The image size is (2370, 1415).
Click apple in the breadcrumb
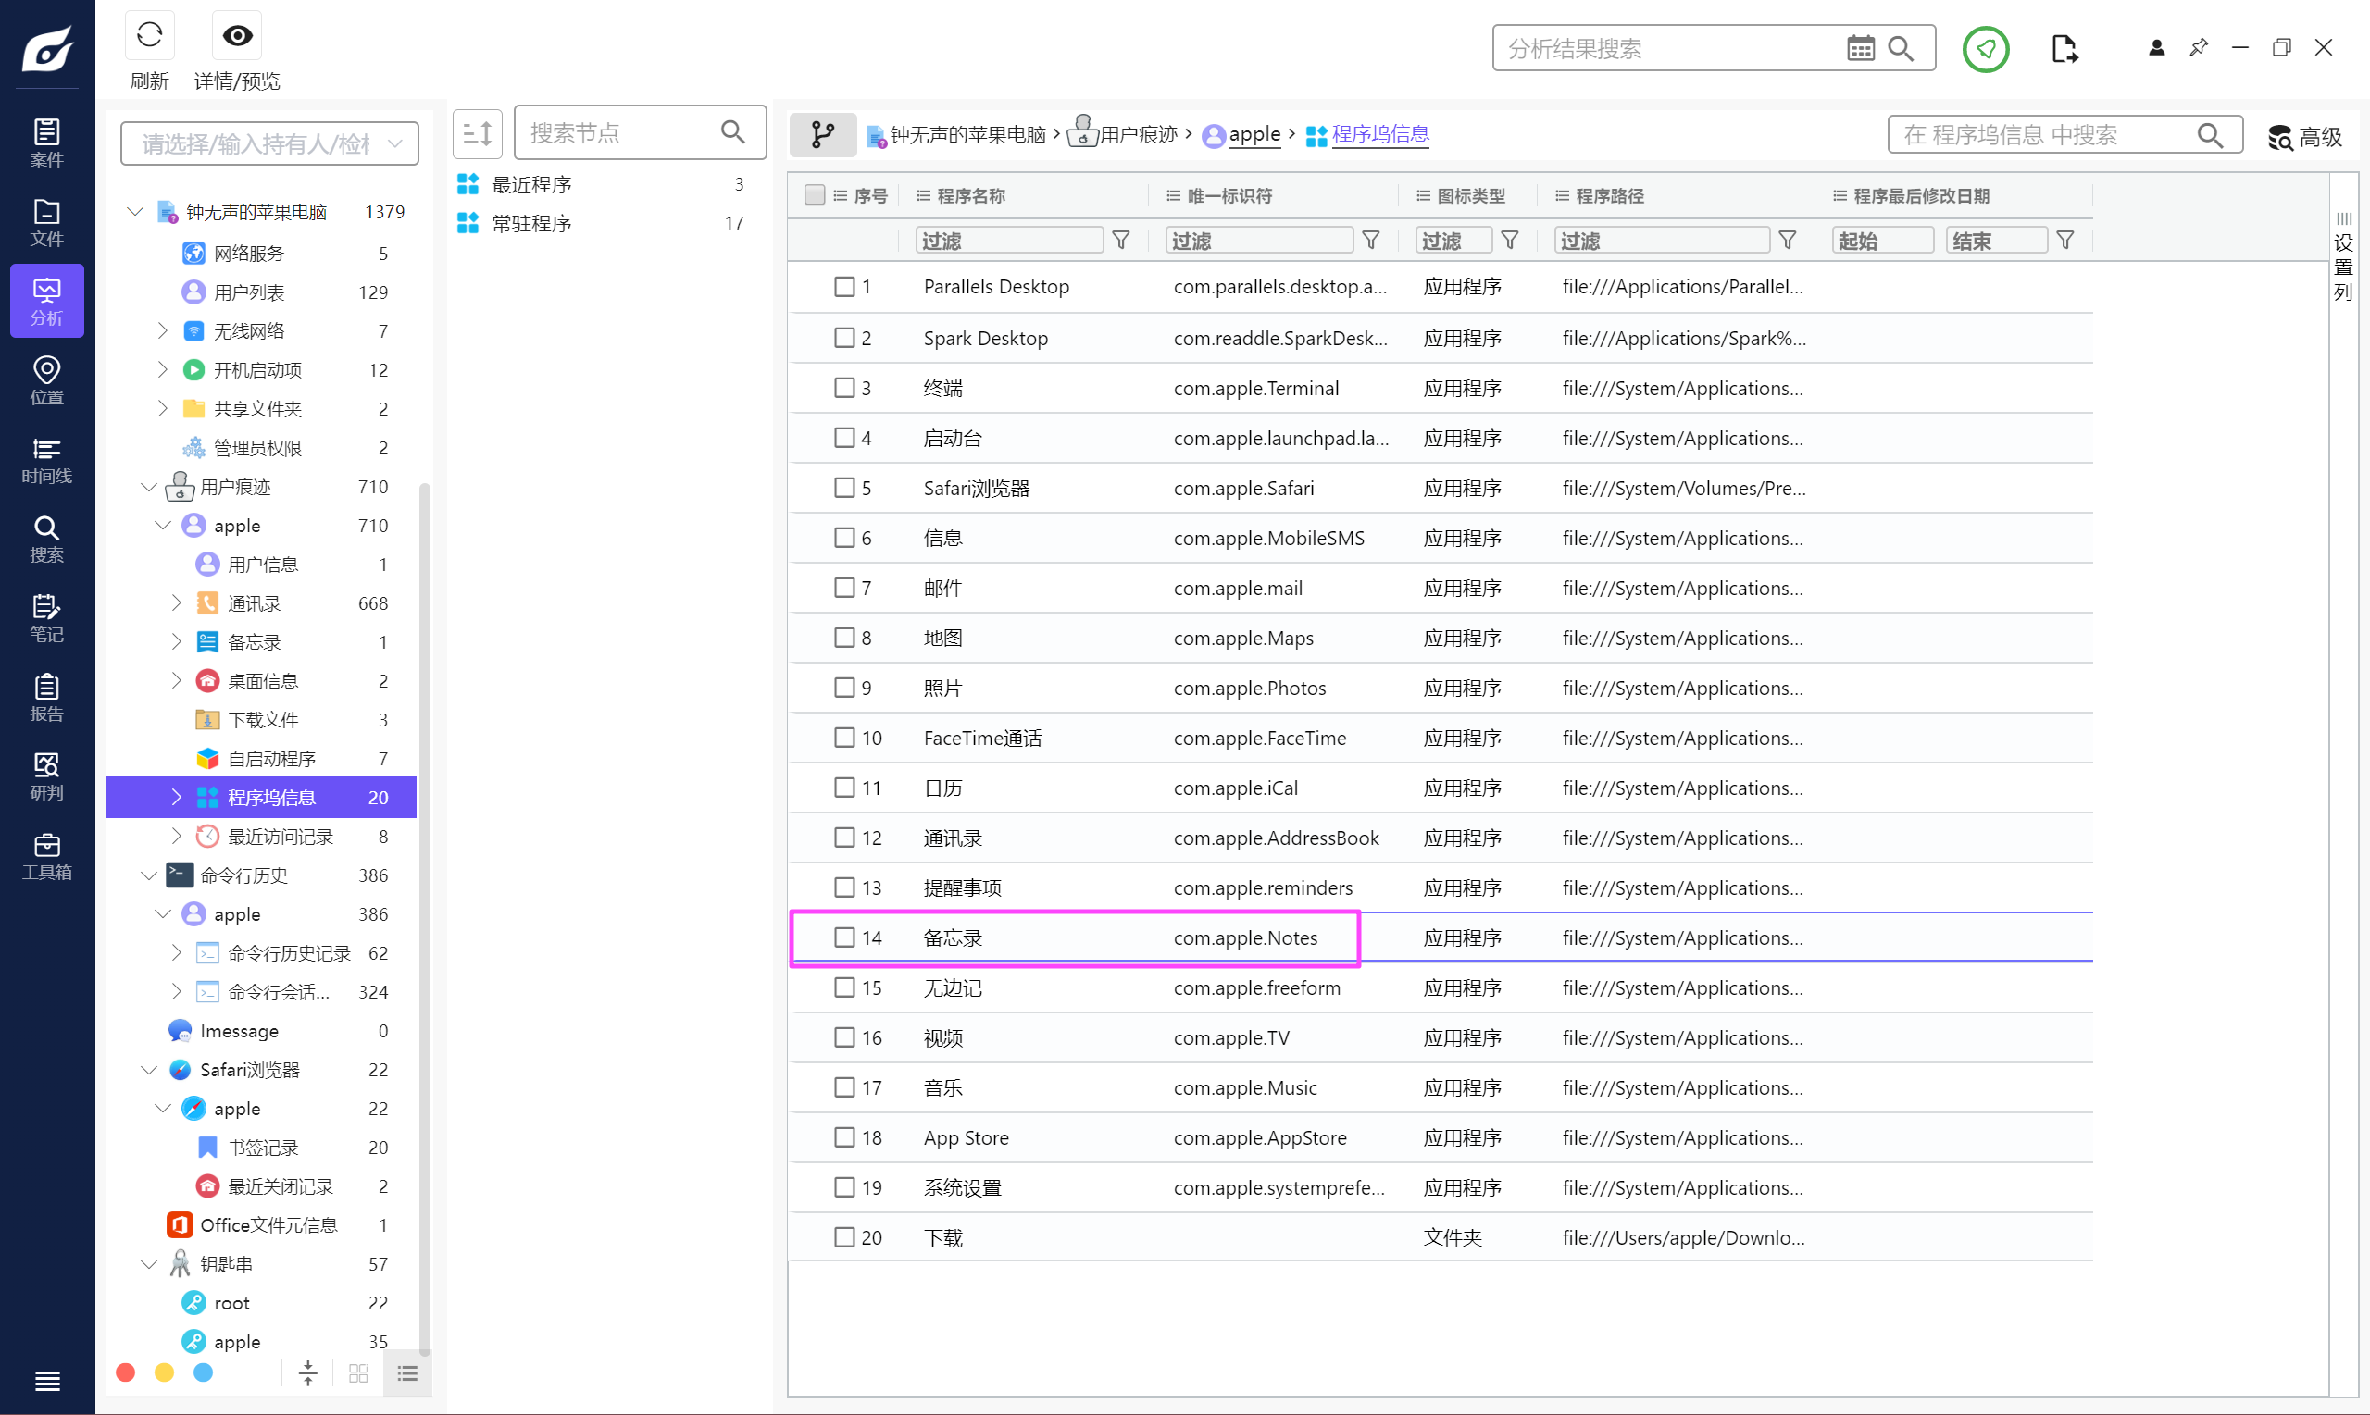click(x=1254, y=135)
